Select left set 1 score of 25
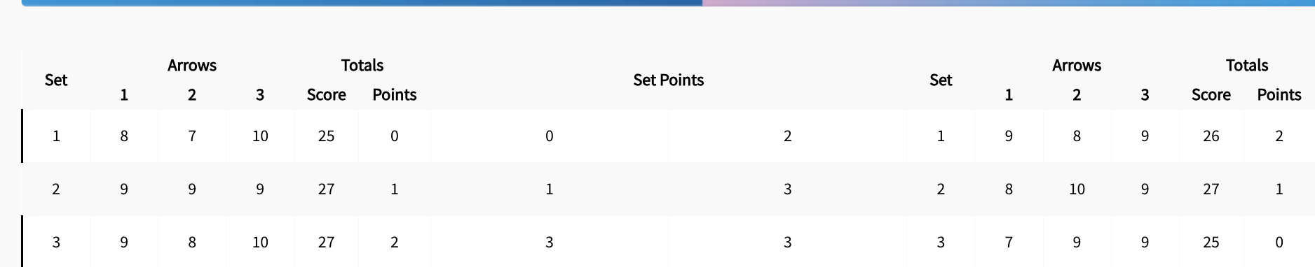This screenshot has height=267, width=1315. click(x=327, y=136)
